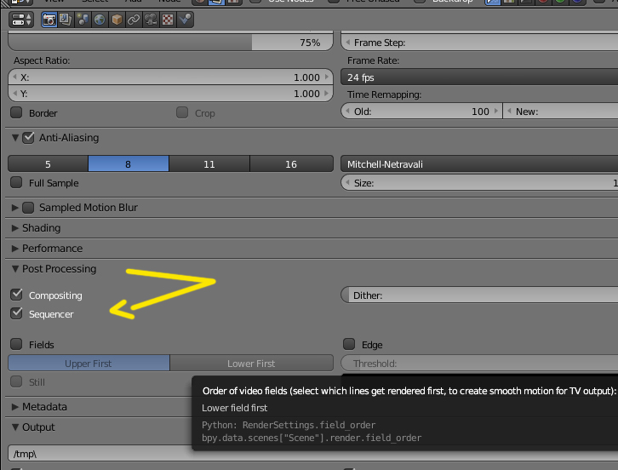Click the 75% resolution percentage slider
Image resolution: width=618 pixels, height=470 pixels.
point(170,42)
